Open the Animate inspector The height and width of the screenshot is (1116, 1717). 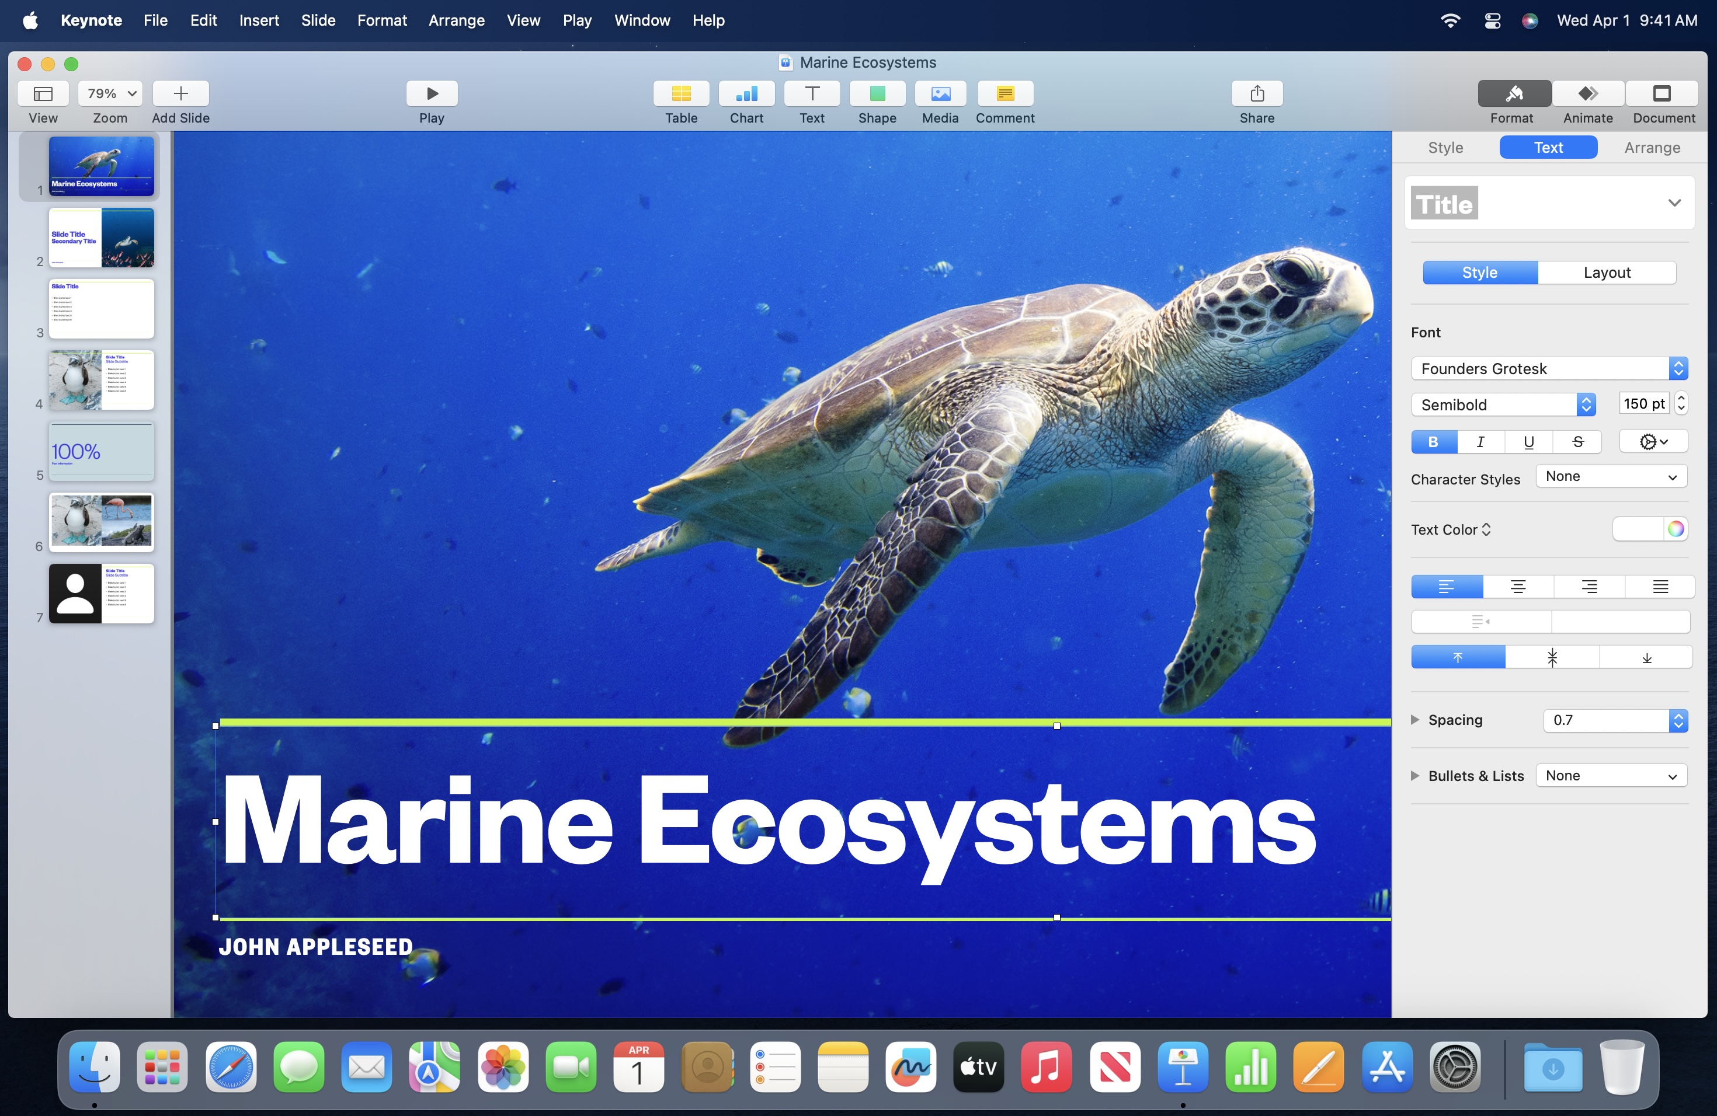click(1587, 94)
